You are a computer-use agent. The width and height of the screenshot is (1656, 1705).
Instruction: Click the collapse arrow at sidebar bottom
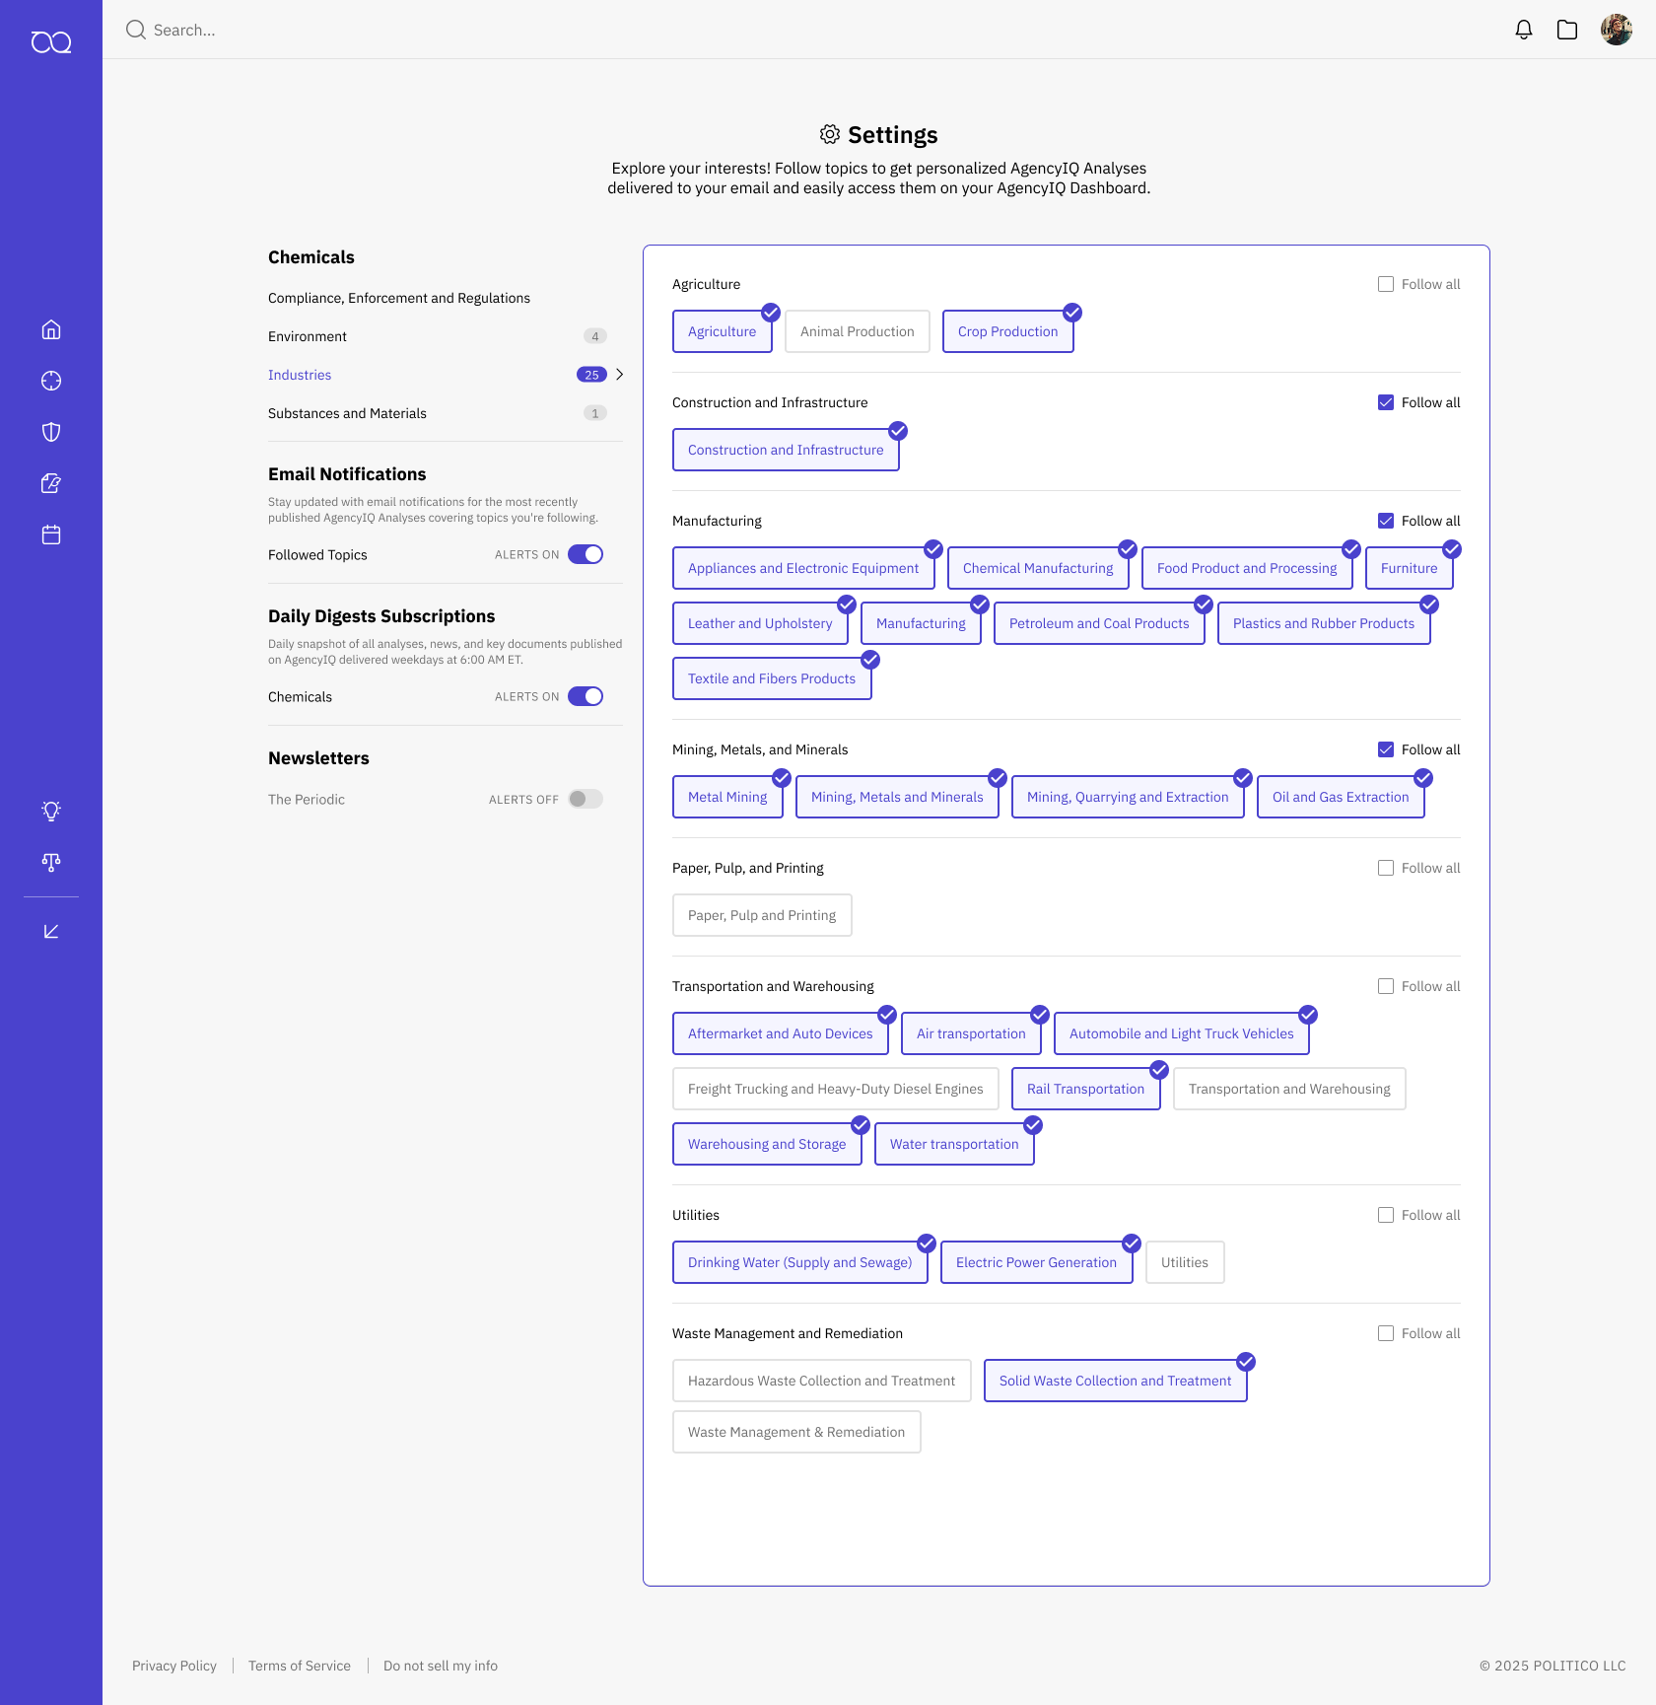(x=50, y=930)
